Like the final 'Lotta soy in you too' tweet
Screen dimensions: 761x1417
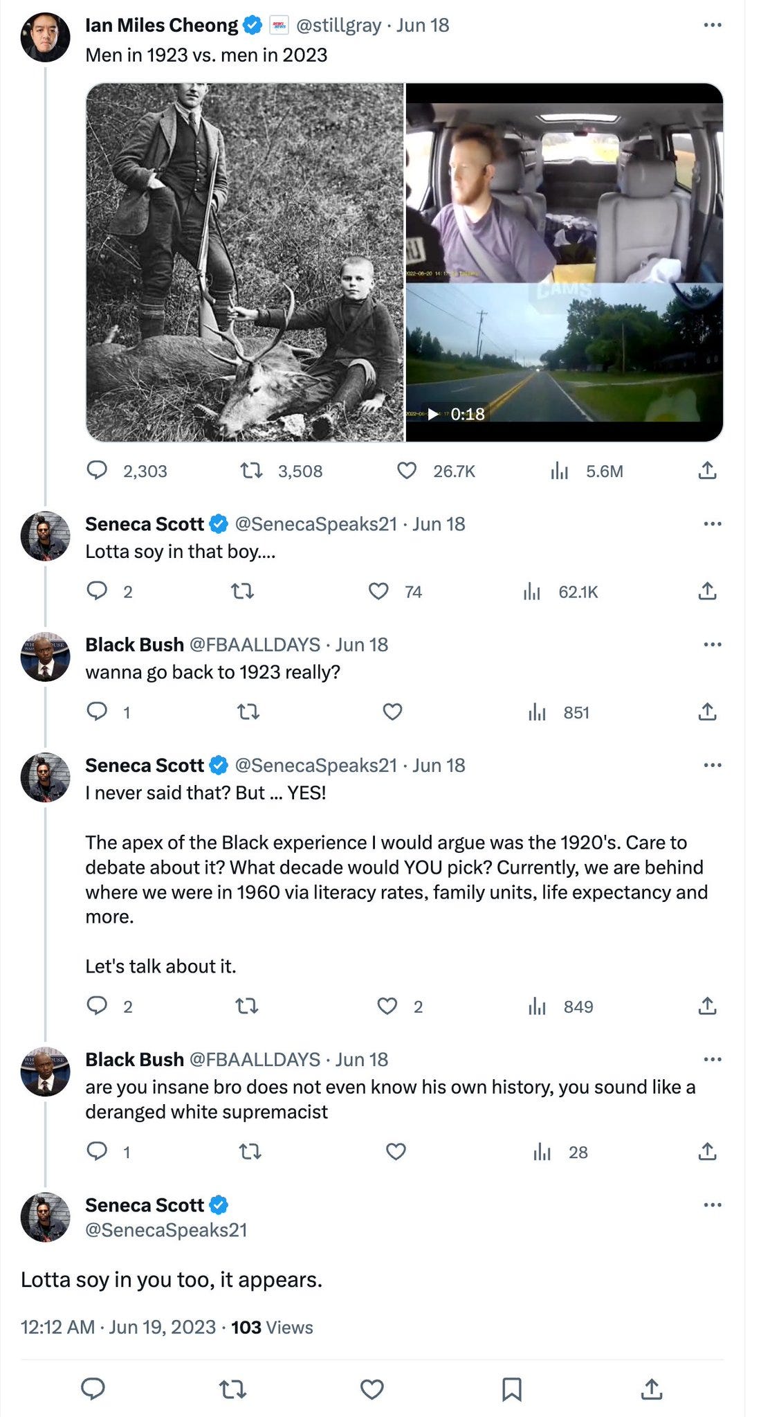click(372, 1389)
